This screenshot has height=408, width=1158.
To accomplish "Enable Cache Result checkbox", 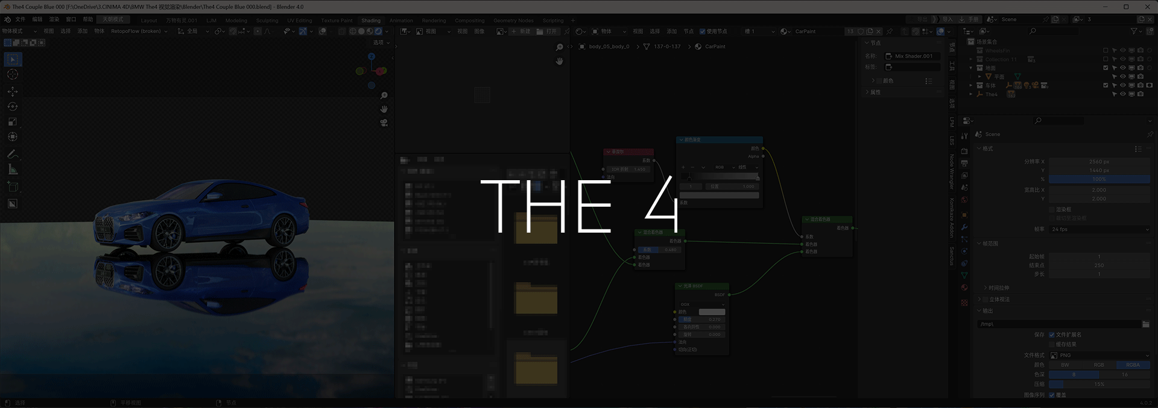I will (1052, 344).
